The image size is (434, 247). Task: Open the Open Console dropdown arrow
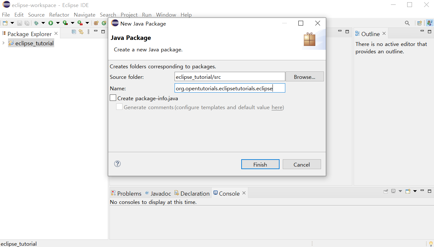click(415, 191)
